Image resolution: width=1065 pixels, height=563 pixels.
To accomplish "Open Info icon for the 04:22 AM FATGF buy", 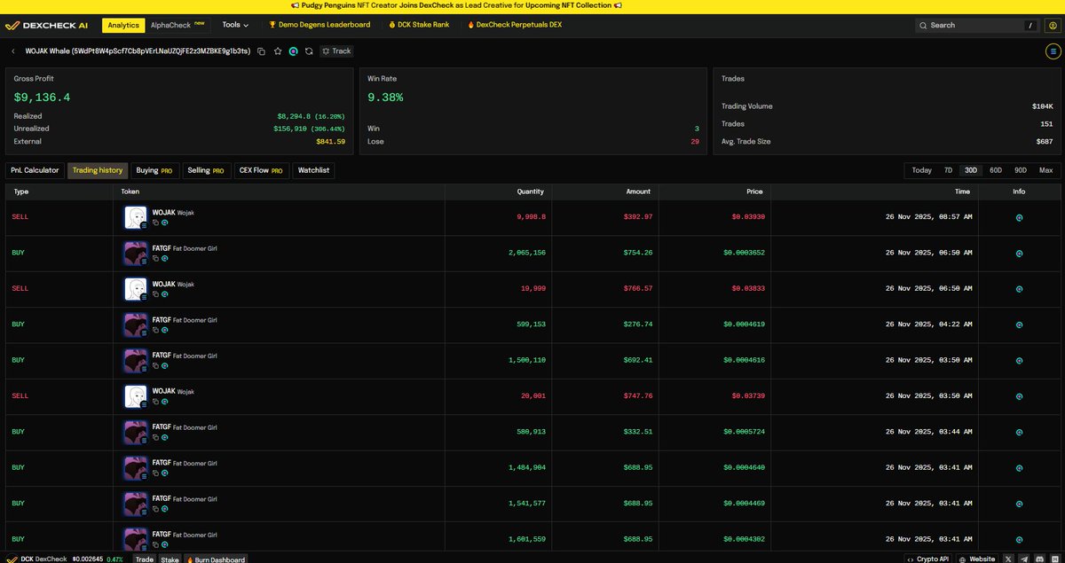I will (1019, 325).
